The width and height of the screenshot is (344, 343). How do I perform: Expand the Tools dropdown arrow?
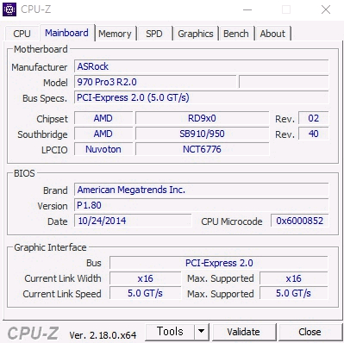coord(202,332)
